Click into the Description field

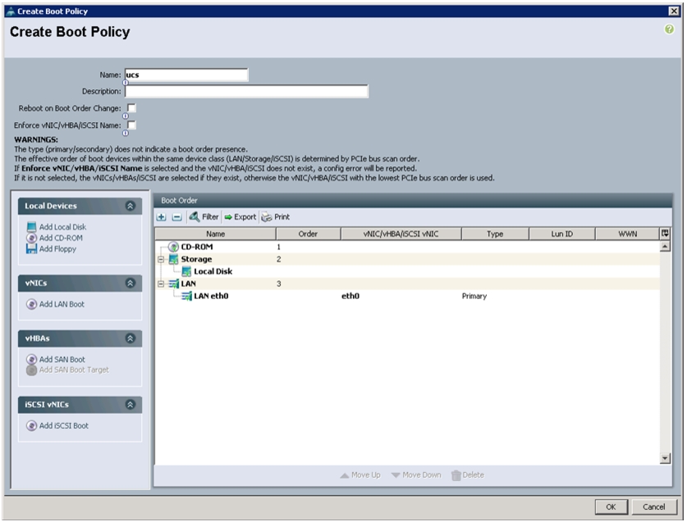point(246,92)
